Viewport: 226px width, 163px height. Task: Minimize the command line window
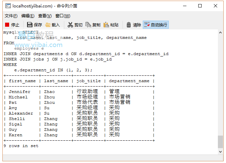[184, 6]
